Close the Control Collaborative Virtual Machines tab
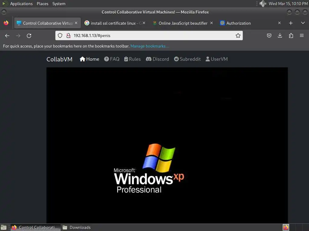Image resolution: width=309 pixels, height=231 pixels. point(76,23)
